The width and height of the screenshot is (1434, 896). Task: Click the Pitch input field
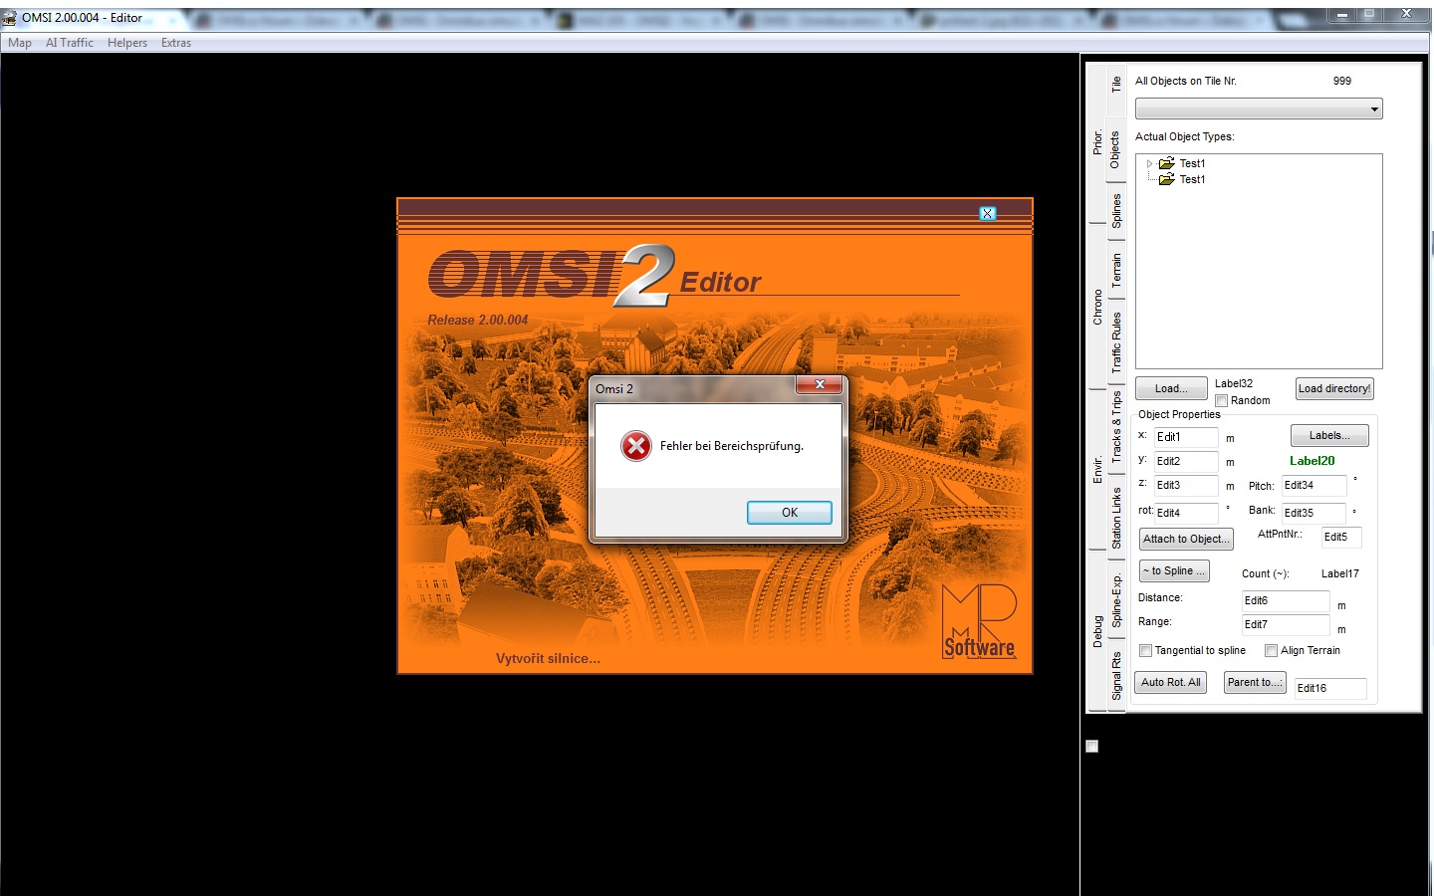coord(1313,486)
